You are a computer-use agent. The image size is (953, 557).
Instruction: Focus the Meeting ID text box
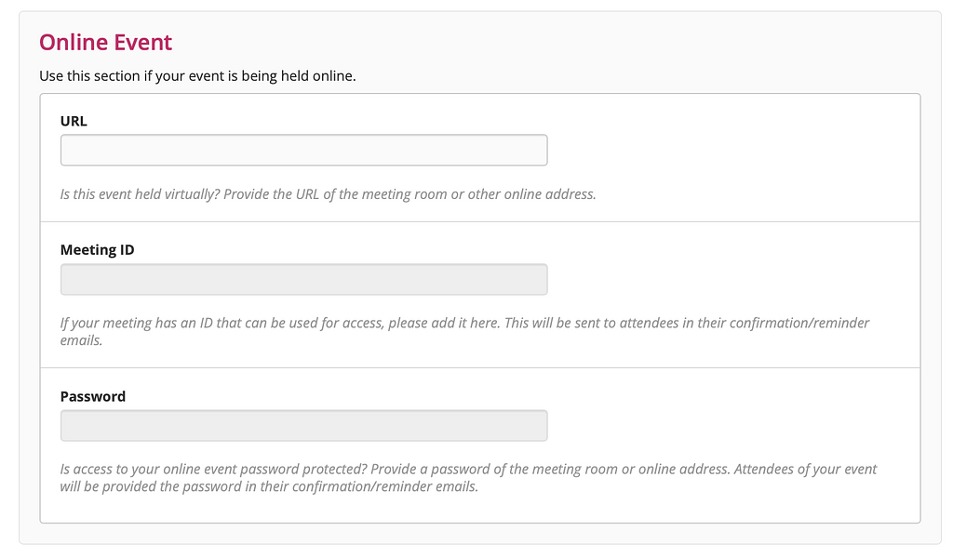coord(303,280)
